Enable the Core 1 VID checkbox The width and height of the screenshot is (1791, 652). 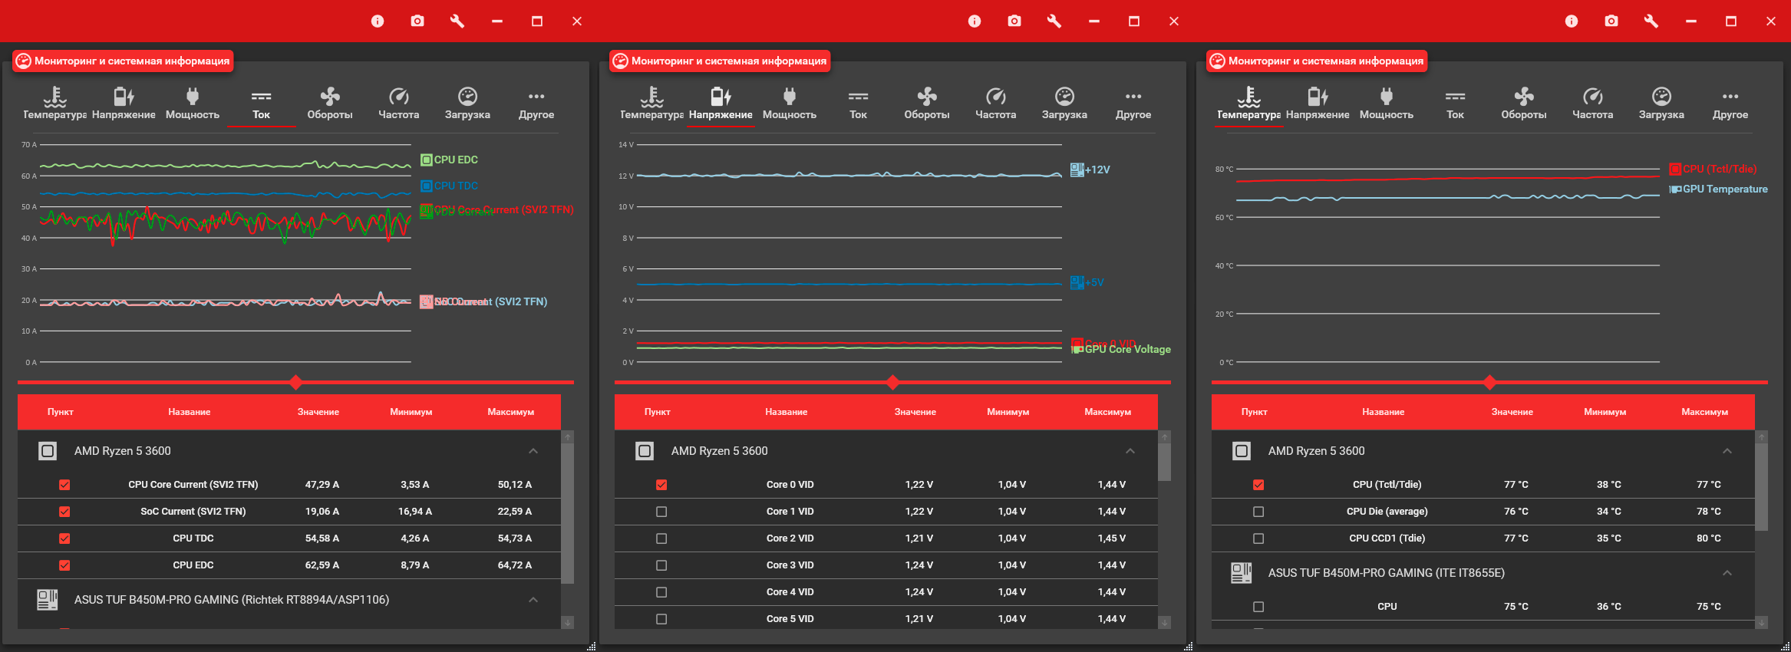pos(661,512)
